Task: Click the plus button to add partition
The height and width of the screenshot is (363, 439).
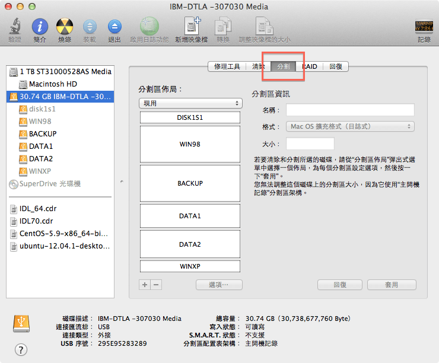Action: click(x=145, y=285)
